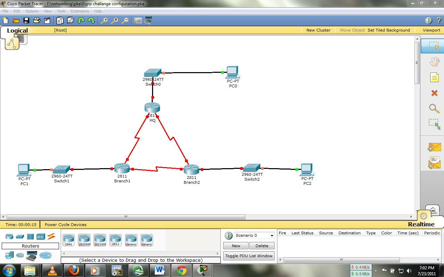Open the Activity Wizard icon
444x277 pixels.
47,20
